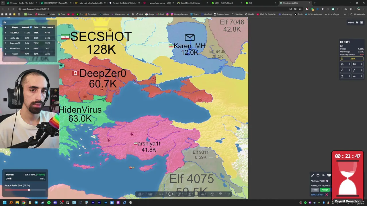Click the factory count icon in Elf 9311 panel
The height and width of the screenshot is (206, 367).
[354, 64]
